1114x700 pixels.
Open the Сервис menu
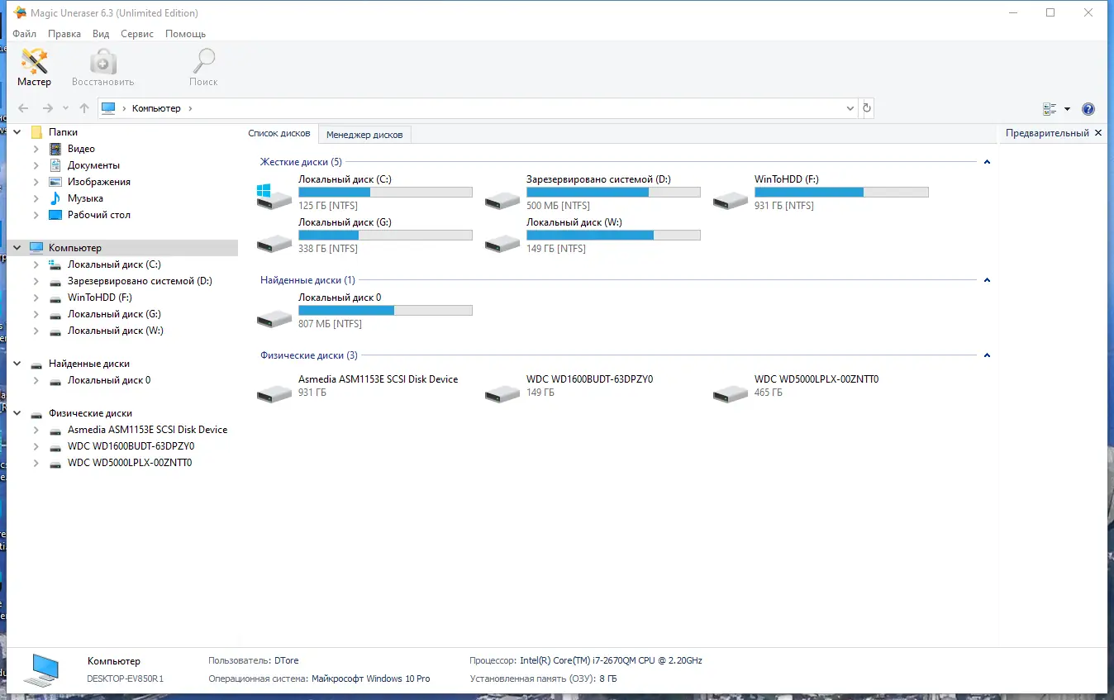point(136,34)
